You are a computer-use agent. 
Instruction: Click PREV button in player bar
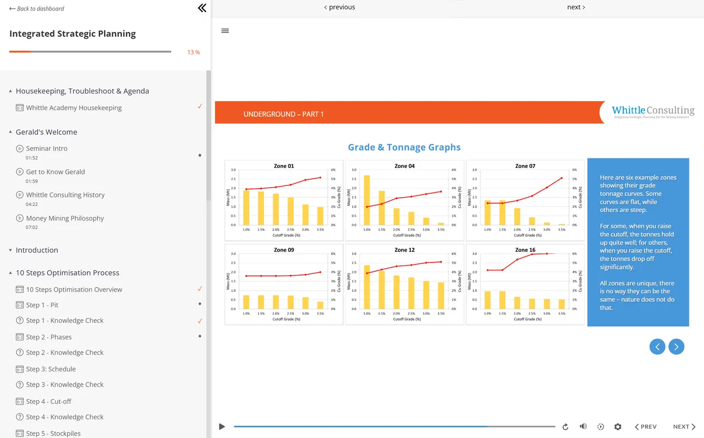646,426
